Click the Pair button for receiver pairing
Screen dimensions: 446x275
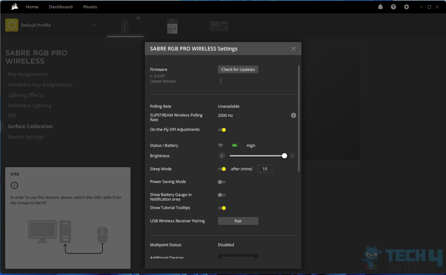[x=238, y=221]
